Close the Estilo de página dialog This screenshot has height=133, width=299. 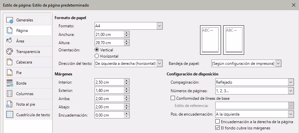pyautogui.click(x=294, y=5)
